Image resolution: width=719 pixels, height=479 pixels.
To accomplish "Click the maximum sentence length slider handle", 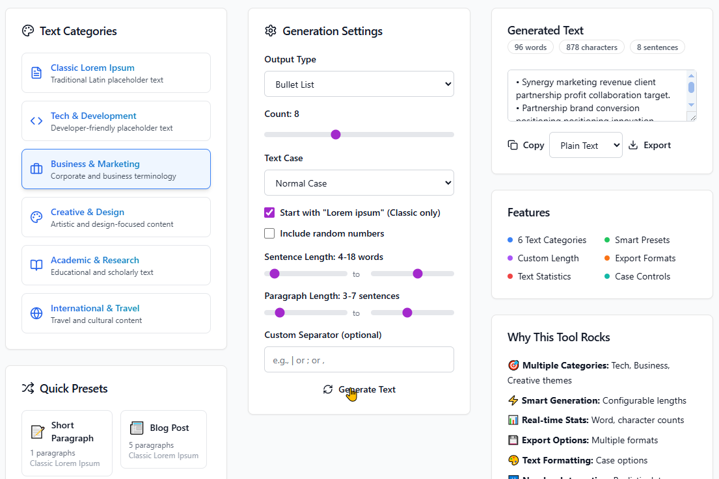I will pyautogui.click(x=417, y=274).
